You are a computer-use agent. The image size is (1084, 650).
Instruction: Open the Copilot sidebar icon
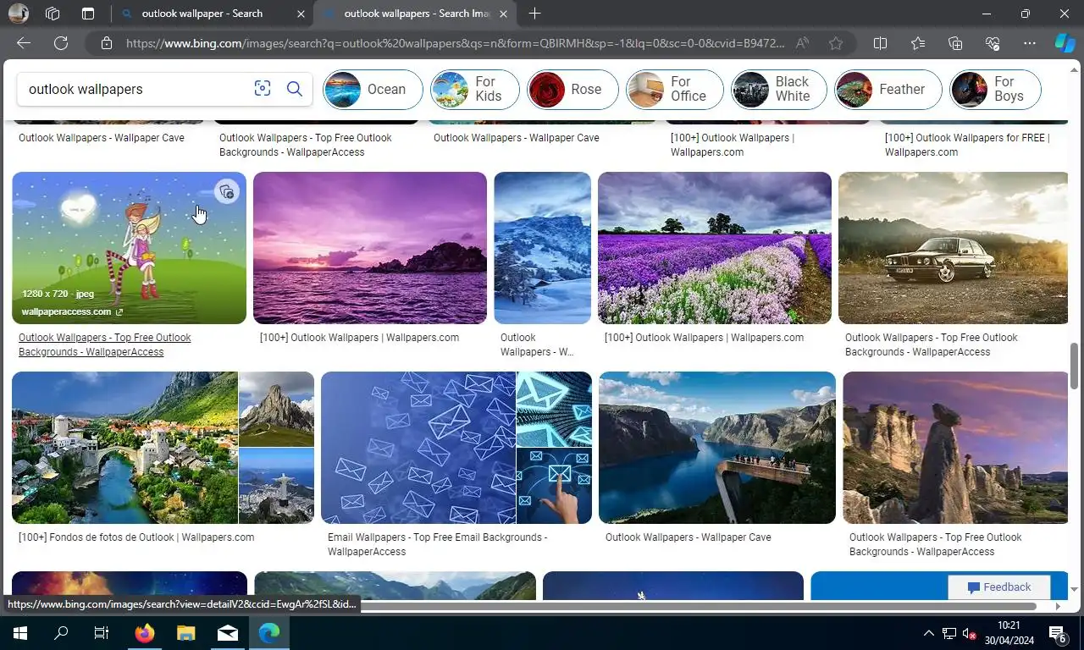click(1065, 43)
